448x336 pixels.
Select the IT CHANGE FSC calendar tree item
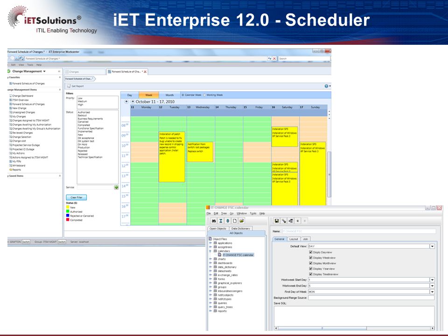click(x=238, y=255)
